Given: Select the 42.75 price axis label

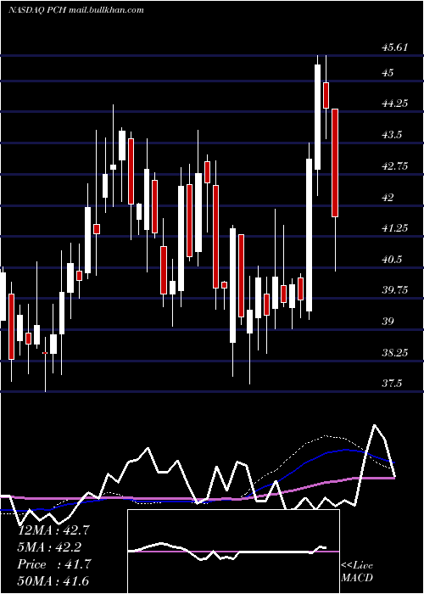Looking at the screenshot, I should coord(395,166).
